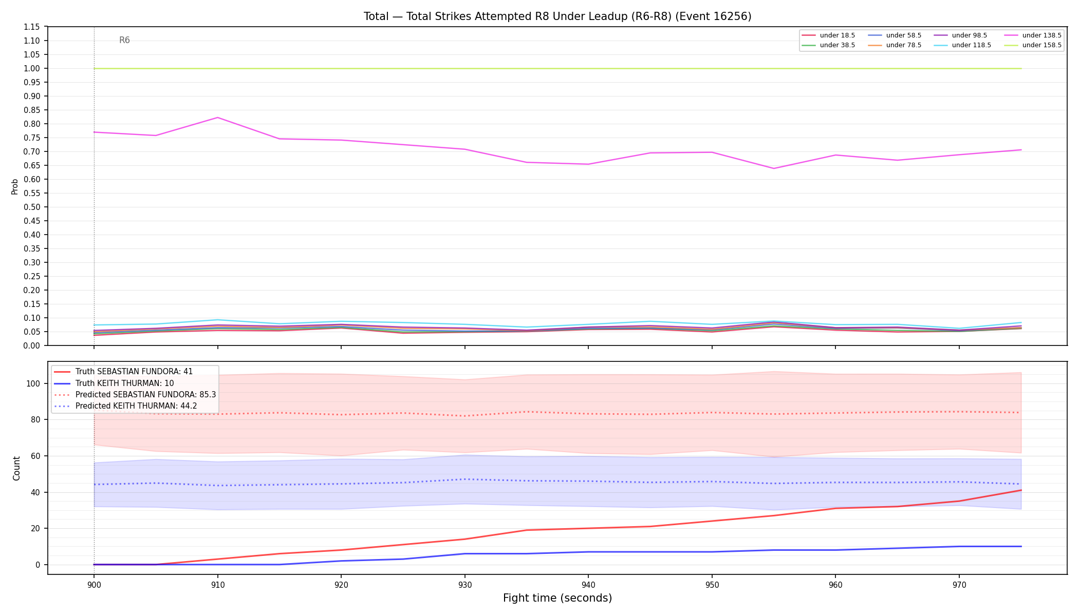Click the 970 tick label on x-axis
The height and width of the screenshot is (616, 1079).
[959, 585]
